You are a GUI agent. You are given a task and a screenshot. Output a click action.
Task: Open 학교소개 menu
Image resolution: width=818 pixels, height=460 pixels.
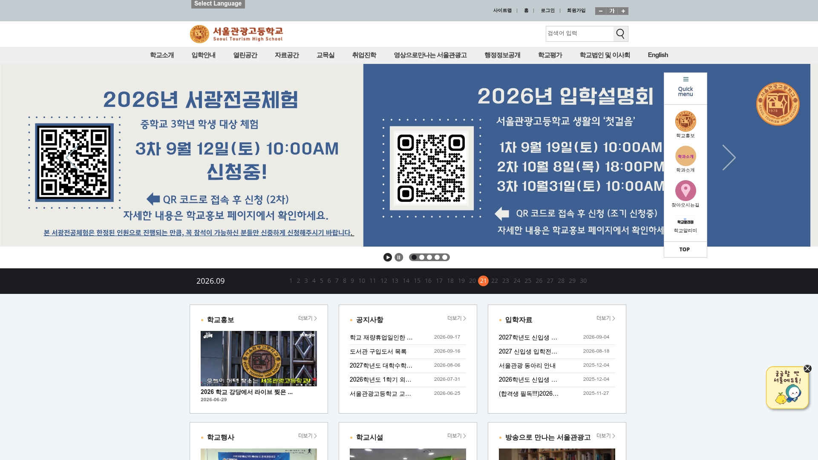(x=162, y=55)
